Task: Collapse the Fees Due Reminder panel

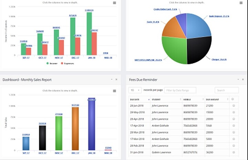Action: [238, 79]
